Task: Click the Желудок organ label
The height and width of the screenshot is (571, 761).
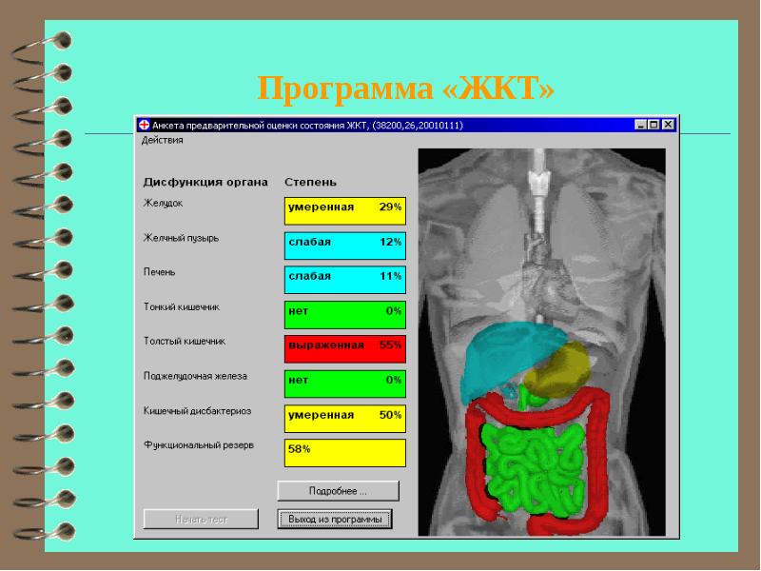Action: pyautogui.click(x=164, y=203)
